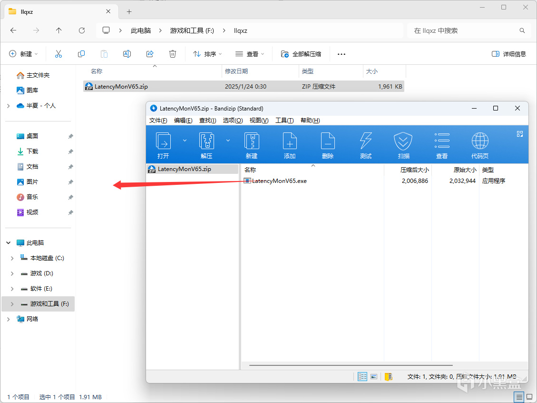The height and width of the screenshot is (403, 537).
Task: Open the Bandizip 代码页 (Code page) tool
Action: click(480, 145)
